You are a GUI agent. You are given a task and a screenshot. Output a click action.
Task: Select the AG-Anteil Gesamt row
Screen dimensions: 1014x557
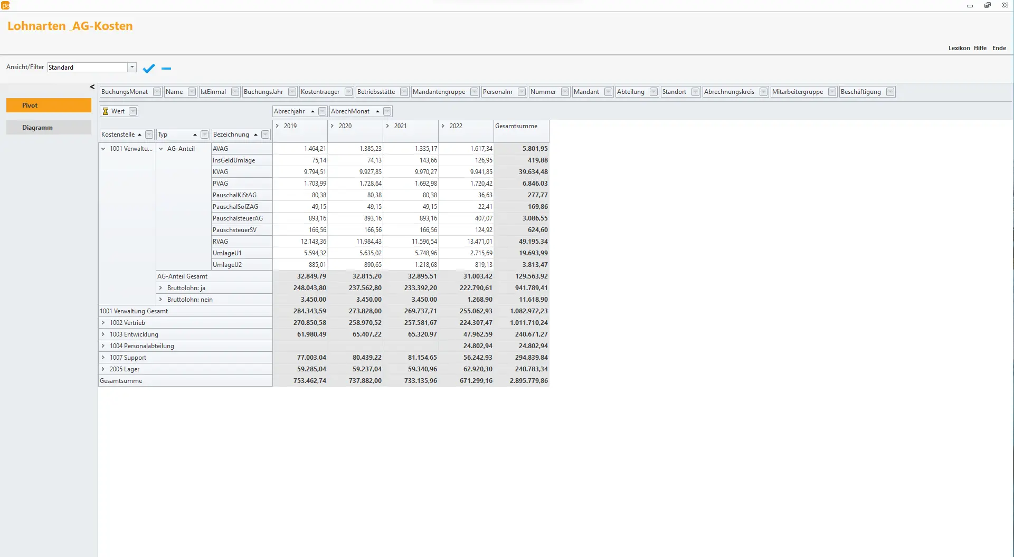click(x=183, y=276)
